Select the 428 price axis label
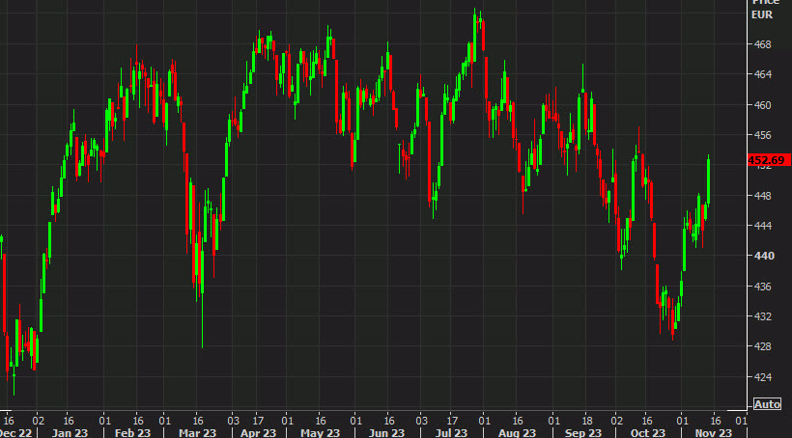The image size is (792, 438). point(761,346)
